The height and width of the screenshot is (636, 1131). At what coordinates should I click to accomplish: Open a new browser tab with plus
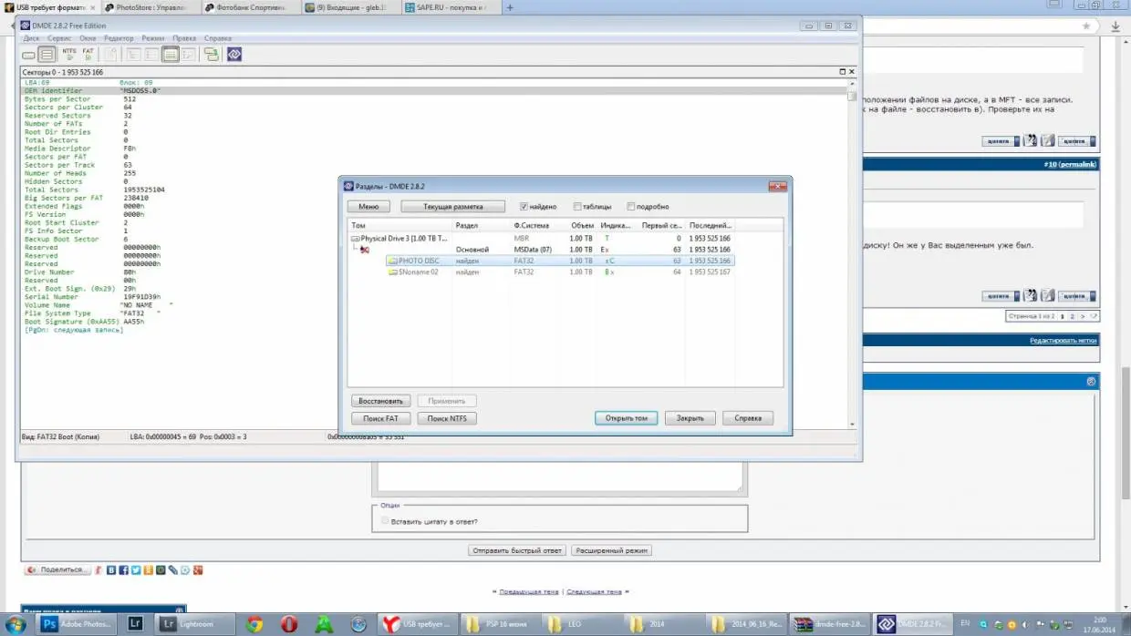(509, 7)
